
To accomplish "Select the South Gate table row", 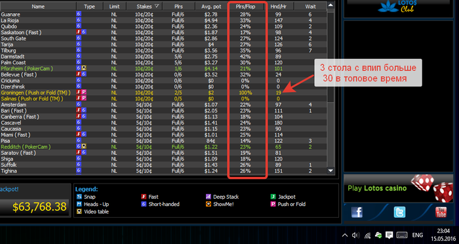I will pyautogui.click(x=163, y=39).
